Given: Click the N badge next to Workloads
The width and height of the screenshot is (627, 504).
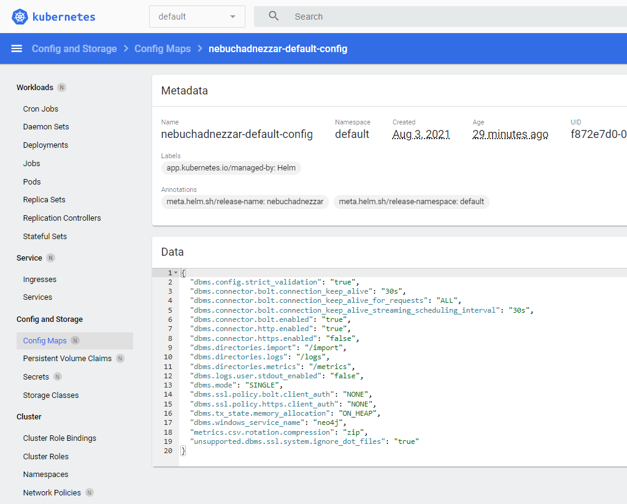Looking at the screenshot, I should click(61, 87).
